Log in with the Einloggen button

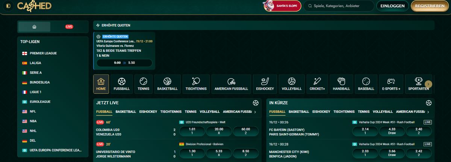(x=392, y=6)
